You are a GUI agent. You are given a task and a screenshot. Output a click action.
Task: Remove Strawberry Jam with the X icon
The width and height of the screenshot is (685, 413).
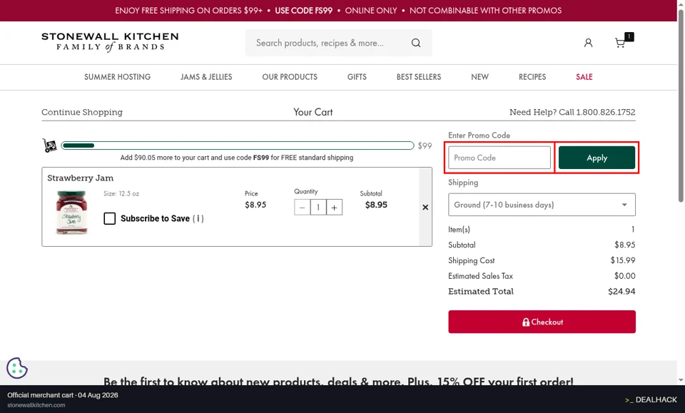(425, 208)
